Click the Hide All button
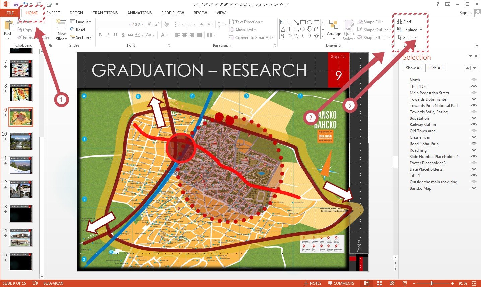Screen dimensions: 481x287 435,68
